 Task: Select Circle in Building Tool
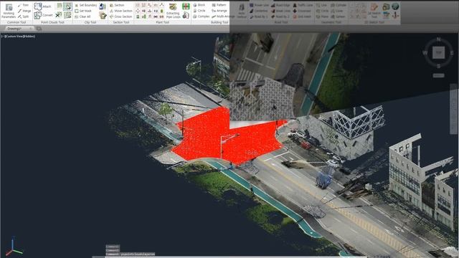[x=199, y=11]
